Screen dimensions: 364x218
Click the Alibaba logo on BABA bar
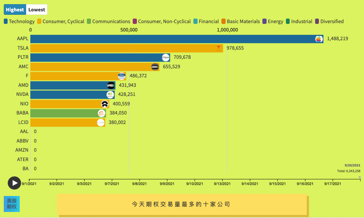[x=102, y=113]
